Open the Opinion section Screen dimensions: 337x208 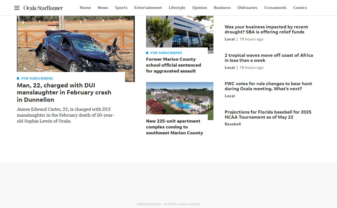pyautogui.click(x=200, y=8)
